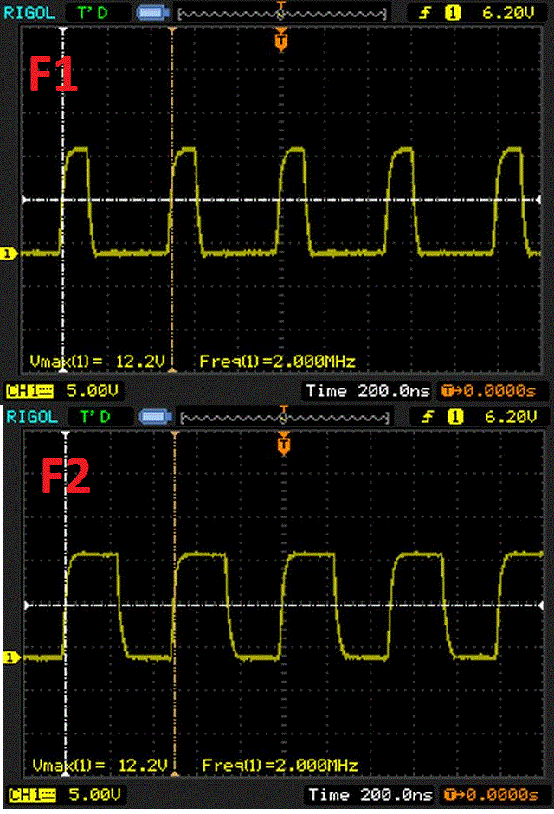
Task: Click the orange trigger T marker in F2 panel
Action: tap(282, 445)
